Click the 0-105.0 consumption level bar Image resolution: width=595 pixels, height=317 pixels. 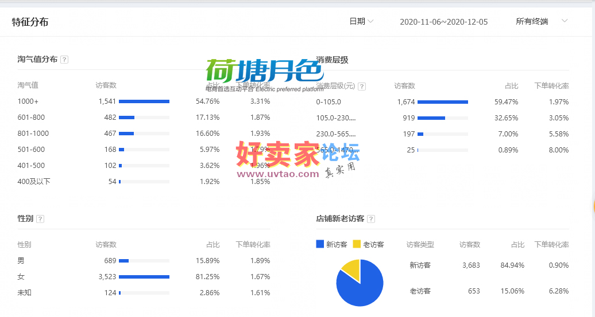click(x=442, y=102)
